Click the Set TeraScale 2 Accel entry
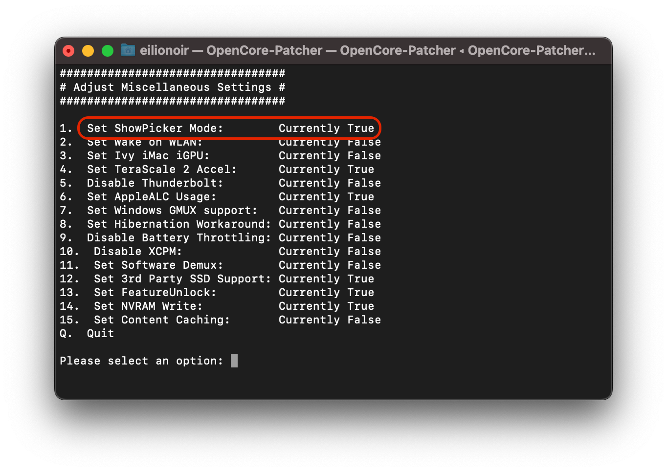667x472 pixels. pos(161,170)
